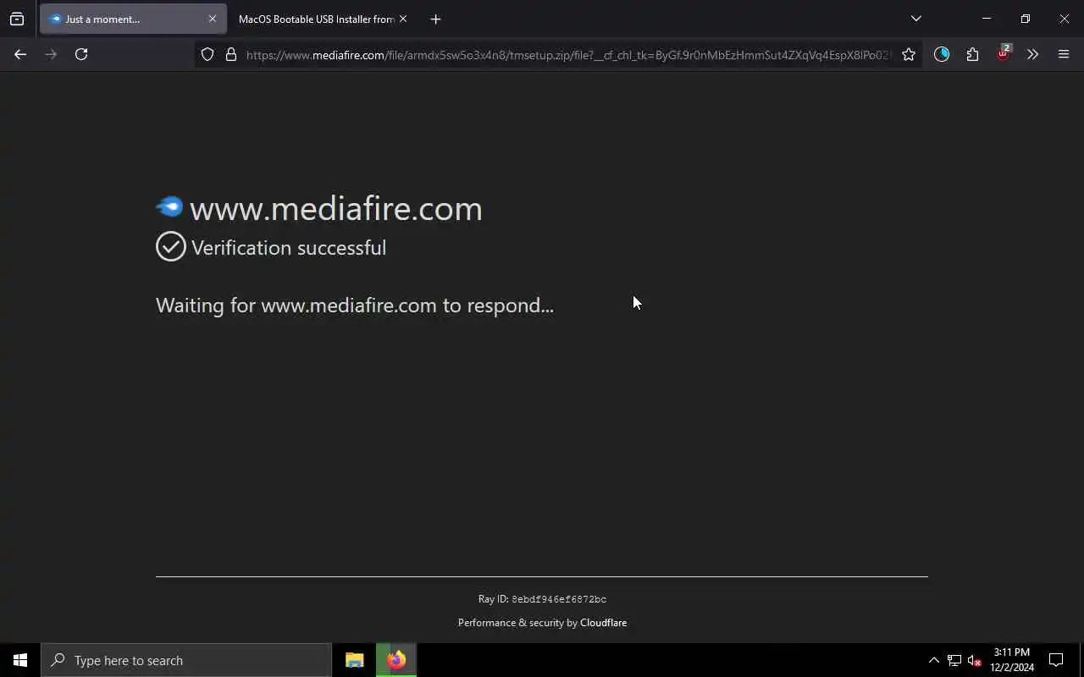Screen dimensions: 1084x677
Task: Open the circular extension icon in toolbar
Action: point(942,54)
